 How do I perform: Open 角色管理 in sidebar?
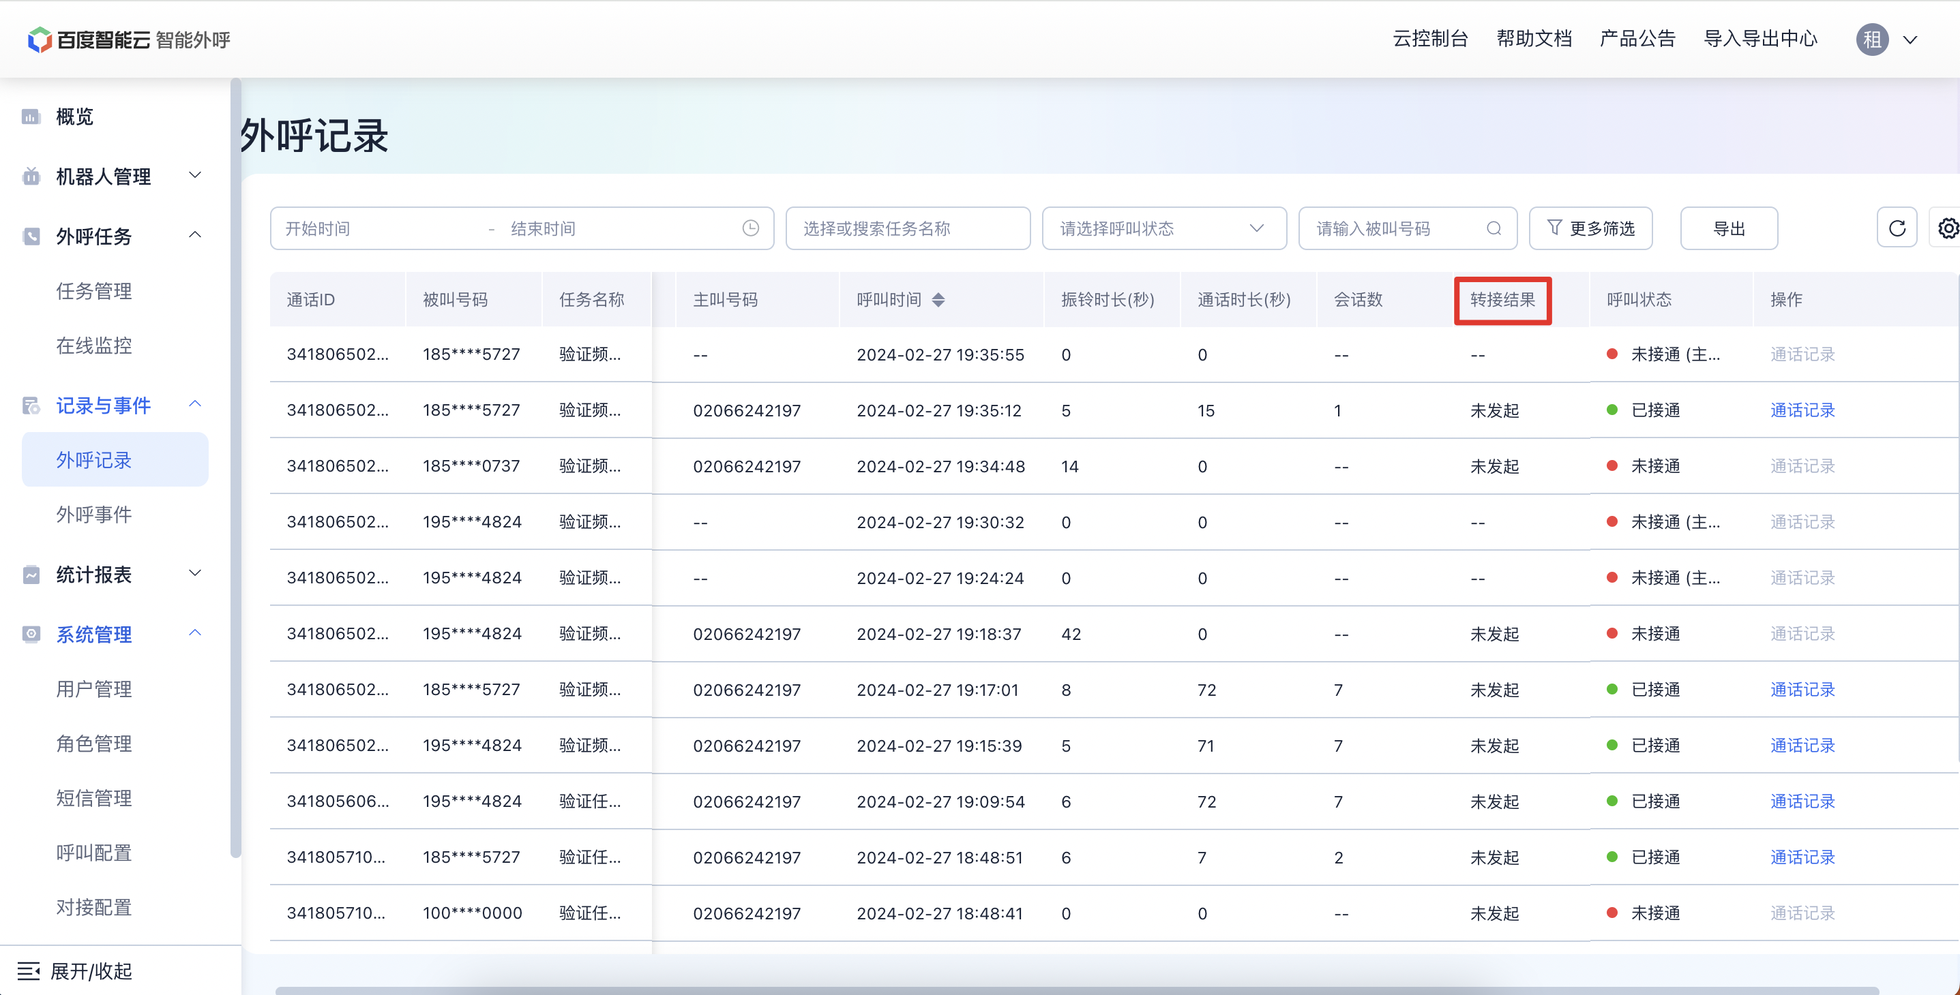[93, 744]
